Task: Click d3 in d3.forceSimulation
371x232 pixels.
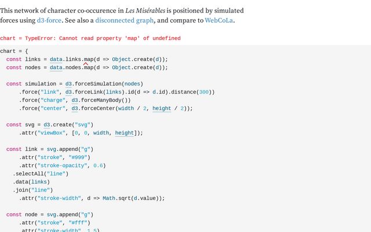Action: point(68,84)
